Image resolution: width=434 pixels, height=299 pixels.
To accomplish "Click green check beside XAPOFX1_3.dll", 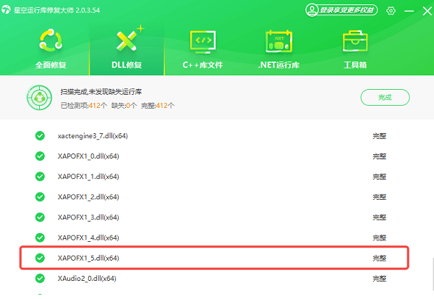I will coord(40,217).
